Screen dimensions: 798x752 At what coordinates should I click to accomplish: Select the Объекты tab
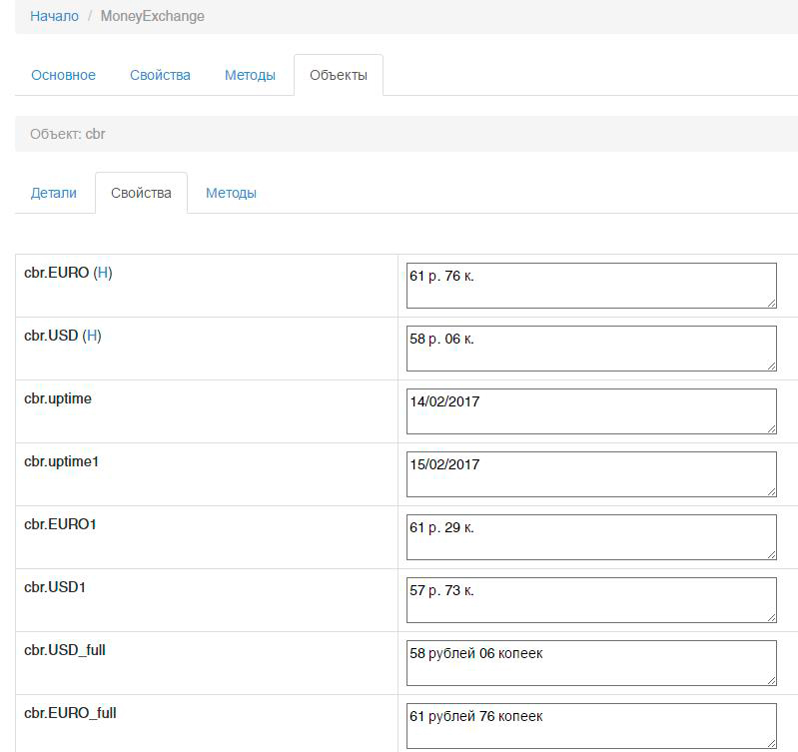point(338,75)
